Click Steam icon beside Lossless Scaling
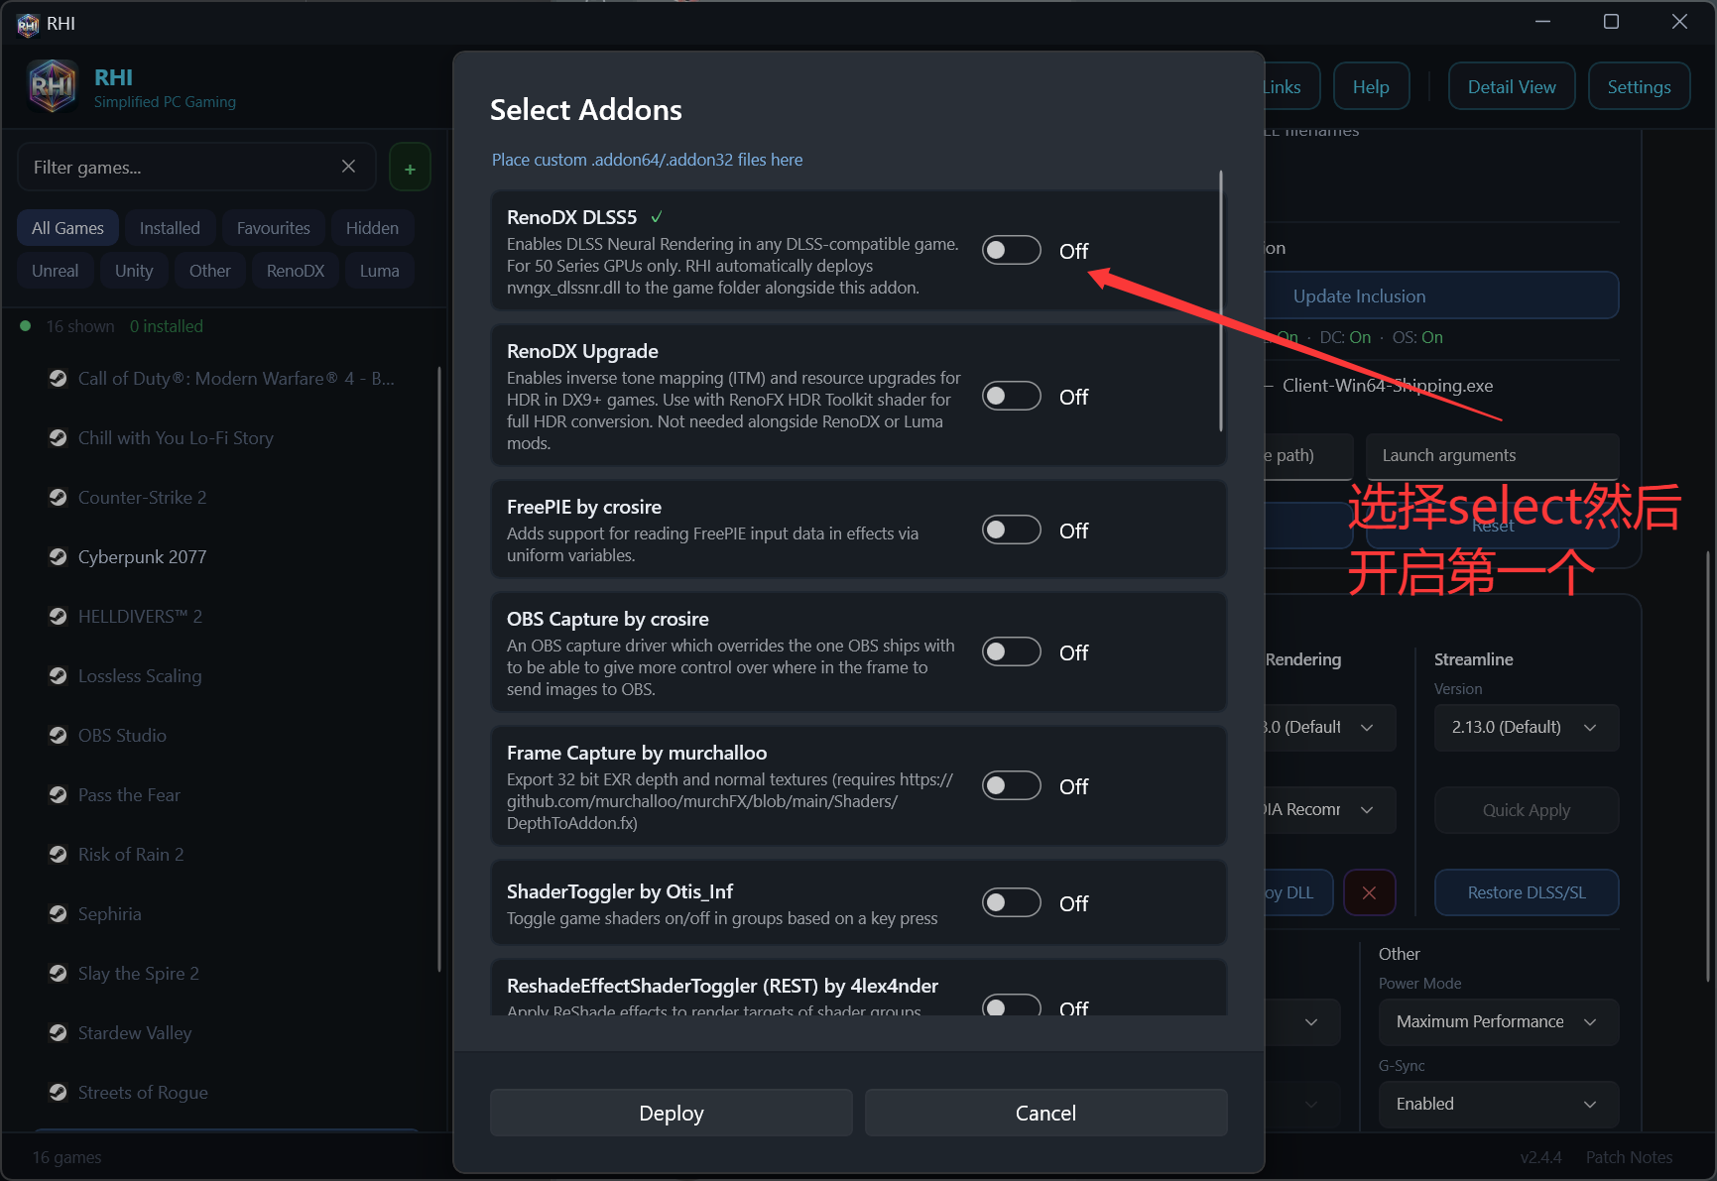The image size is (1717, 1181). (59, 675)
